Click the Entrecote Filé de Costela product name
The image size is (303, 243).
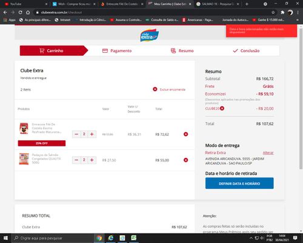click(47, 128)
